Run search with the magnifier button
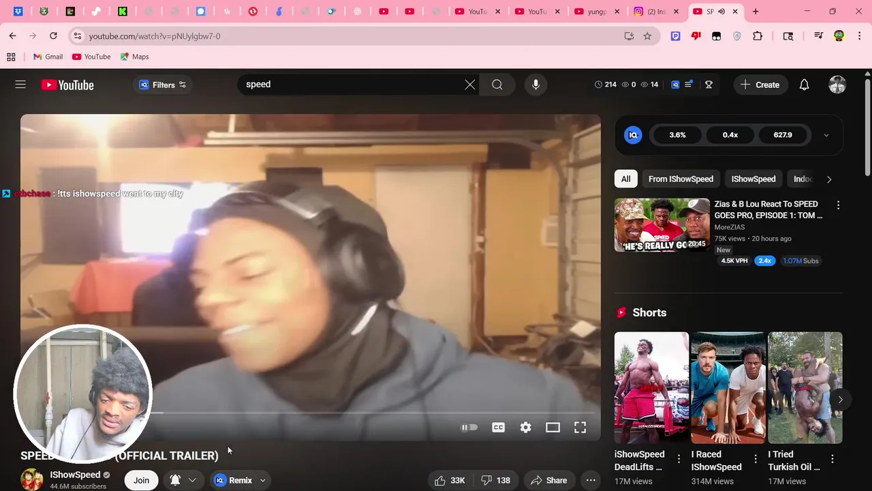Viewport: 872px width, 491px height. [x=497, y=85]
